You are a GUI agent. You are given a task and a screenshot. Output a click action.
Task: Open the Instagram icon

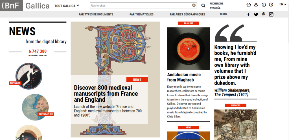point(271,14)
